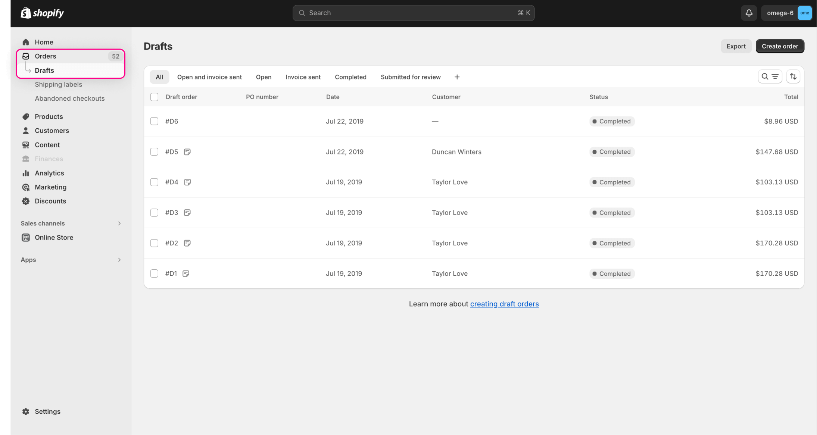The image size is (817, 435).
Task: Open sort options using the arrows icon
Action: point(793,76)
